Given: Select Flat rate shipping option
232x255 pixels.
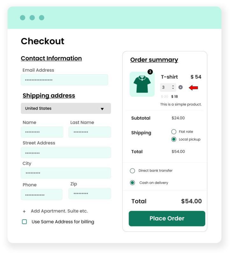Looking at the screenshot, I should (174, 132).
